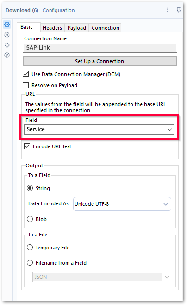
Task: Click the Set Up a Connection button
Action: pos(100,61)
